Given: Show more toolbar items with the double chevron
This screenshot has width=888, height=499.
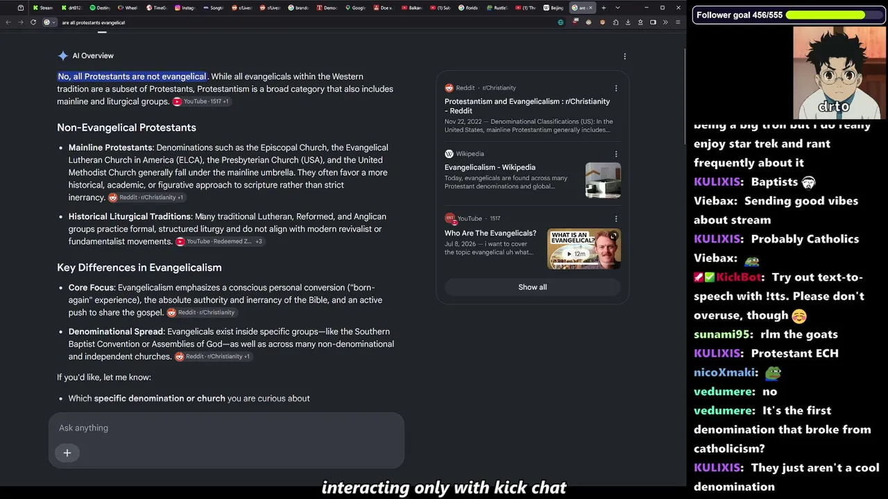Looking at the screenshot, I should [665, 22].
